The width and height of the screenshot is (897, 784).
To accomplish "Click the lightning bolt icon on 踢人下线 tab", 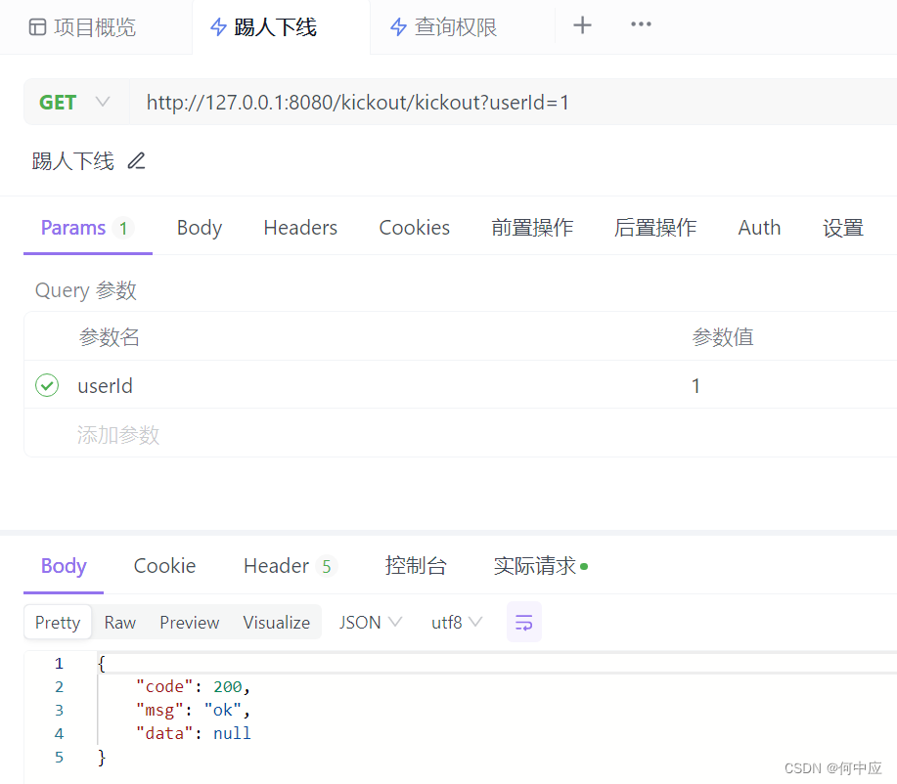I will coord(217,26).
